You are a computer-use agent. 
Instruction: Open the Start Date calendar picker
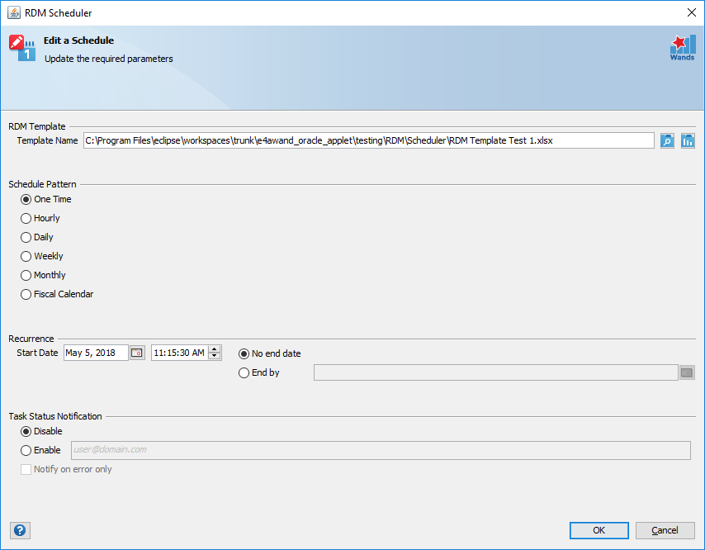click(x=136, y=352)
